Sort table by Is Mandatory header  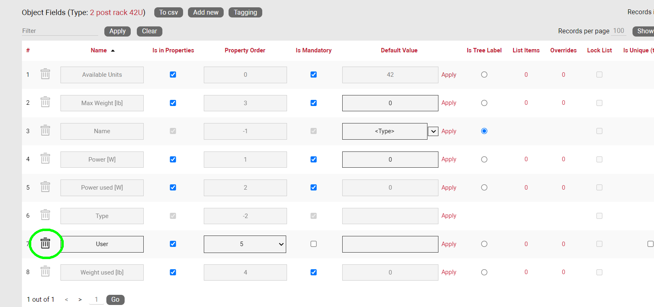[313, 50]
